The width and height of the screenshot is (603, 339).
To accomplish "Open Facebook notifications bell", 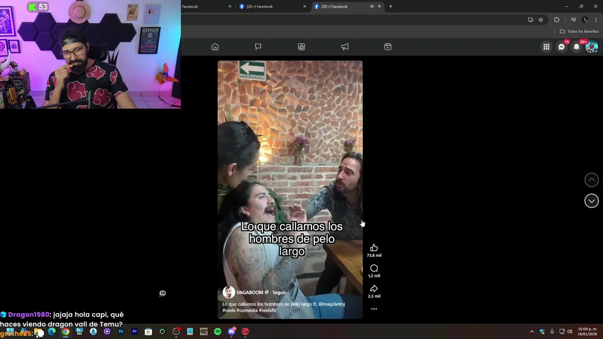I will pyautogui.click(x=577, y=47).
